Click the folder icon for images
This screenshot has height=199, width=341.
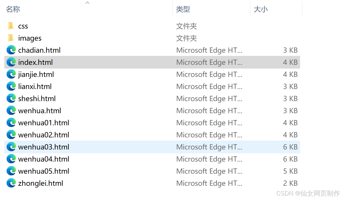click(10, 38)
